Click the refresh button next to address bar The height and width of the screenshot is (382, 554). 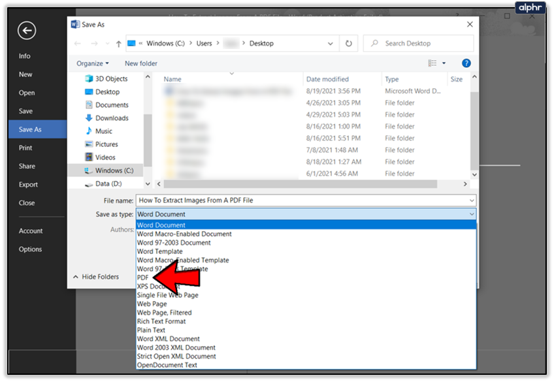coord(349,44)
